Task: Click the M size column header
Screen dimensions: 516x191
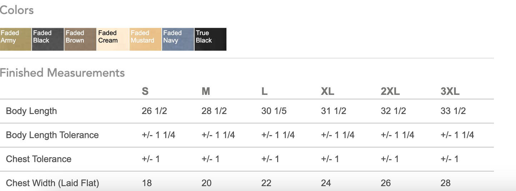Action: coord(206,91)
